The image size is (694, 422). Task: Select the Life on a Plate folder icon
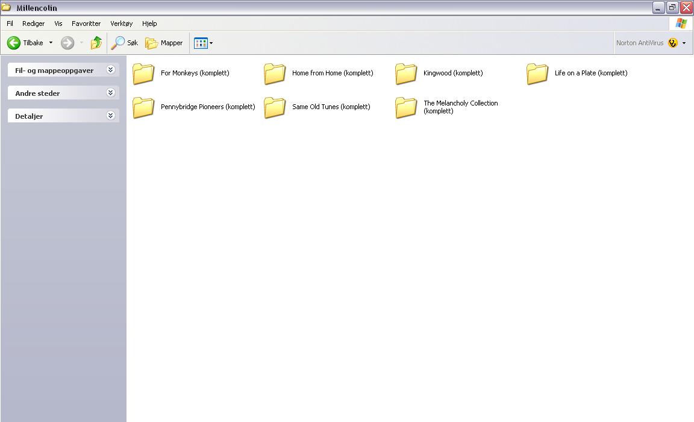[537, 74]
